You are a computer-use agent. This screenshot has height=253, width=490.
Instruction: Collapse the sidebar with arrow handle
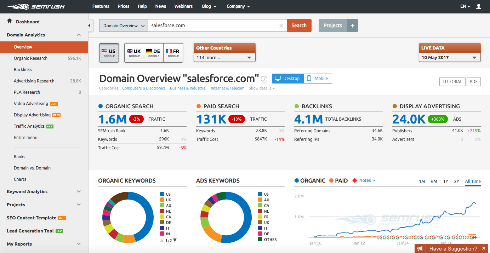(x=90, y=25)
